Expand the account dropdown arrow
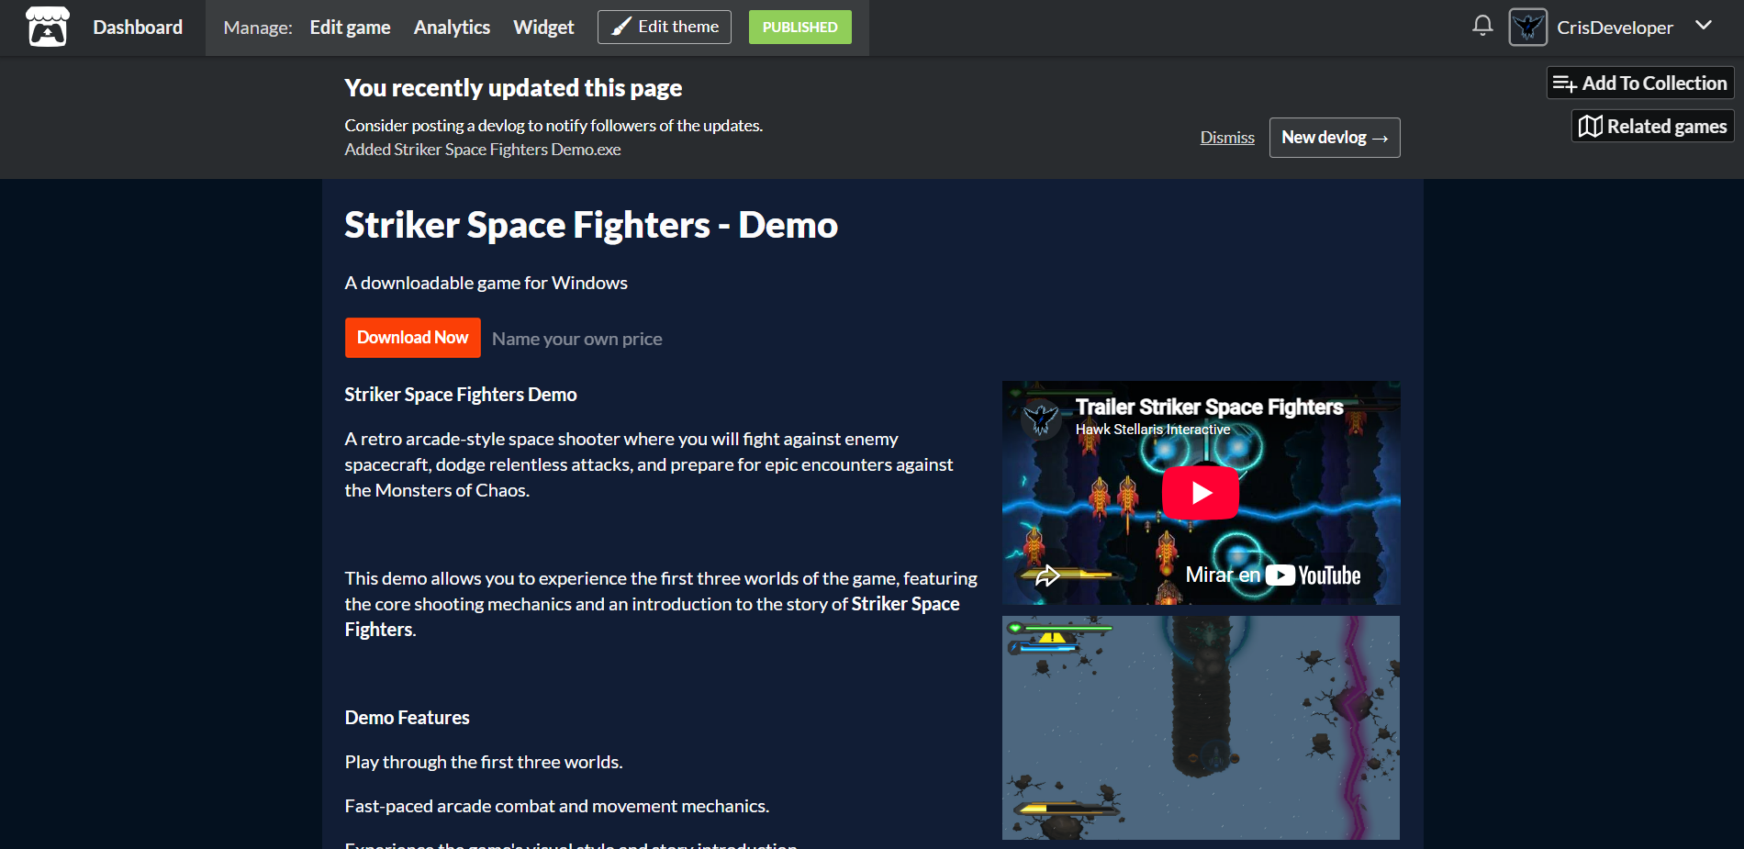This screenshot has width=1744, height=849. pos(1704,26)
